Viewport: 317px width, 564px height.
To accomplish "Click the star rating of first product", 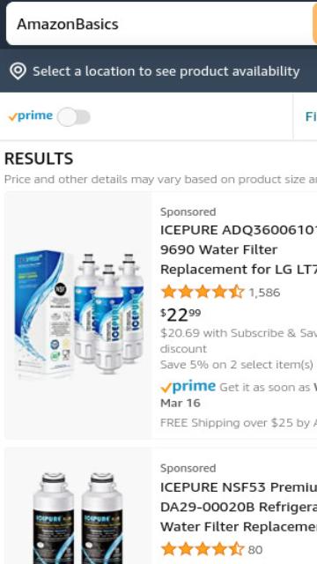I will pyautogui.click(x=203, y=292).
